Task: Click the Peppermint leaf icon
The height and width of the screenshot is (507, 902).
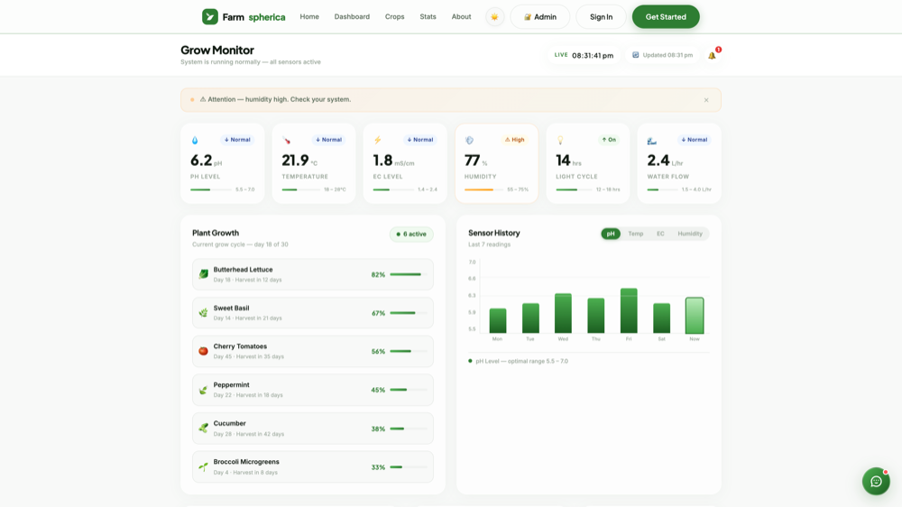Action: click(203, 390)
